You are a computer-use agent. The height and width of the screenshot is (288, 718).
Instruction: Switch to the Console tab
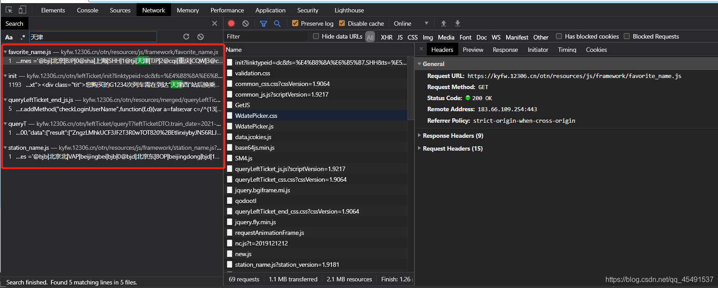[x=87, y=10]
